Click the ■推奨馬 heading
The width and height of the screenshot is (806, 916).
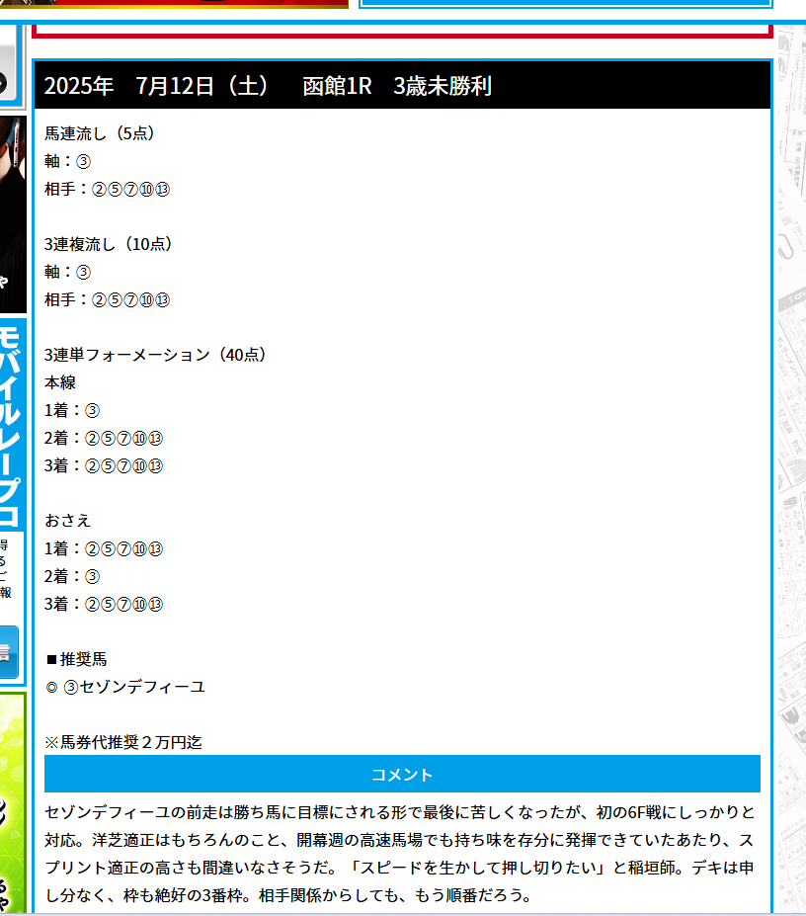pyautogui.click(x=76, y=659)
